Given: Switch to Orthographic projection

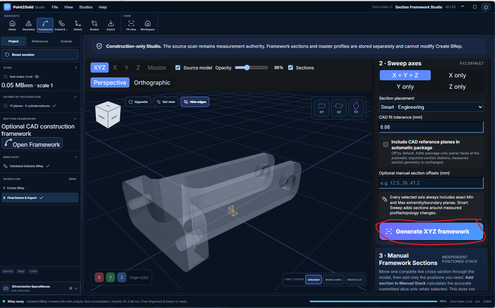Looking at the screenshot, I should coord(152,83).
